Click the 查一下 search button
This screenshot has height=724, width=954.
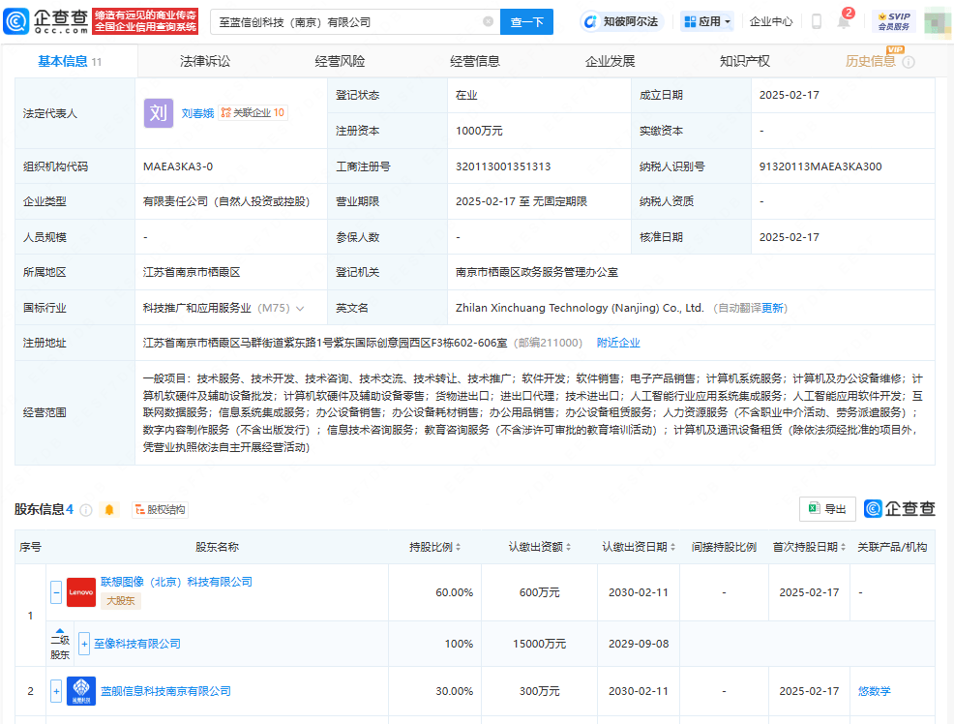click(526, 20)
